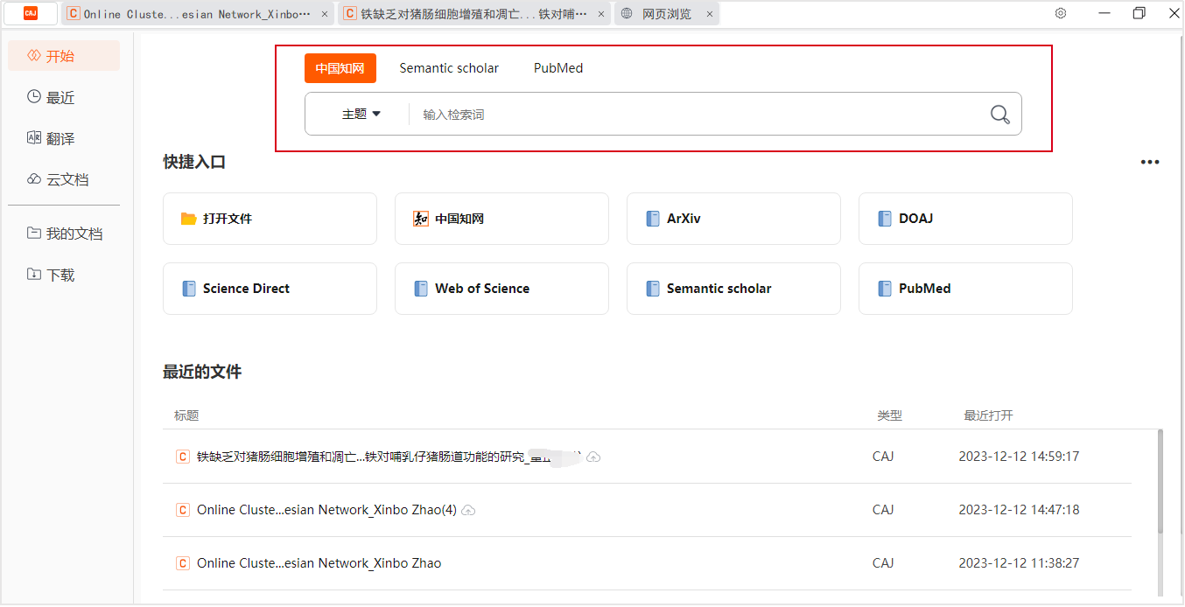Click the 打开文件 shortcut card
Screen dimensions: 1185x607
(x=270, y=219)
